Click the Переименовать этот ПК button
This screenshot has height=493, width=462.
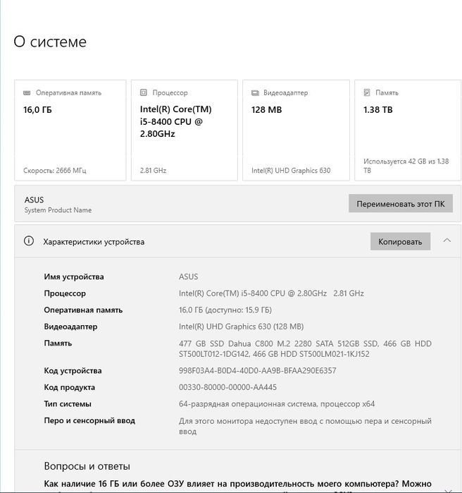click(401, 204)
